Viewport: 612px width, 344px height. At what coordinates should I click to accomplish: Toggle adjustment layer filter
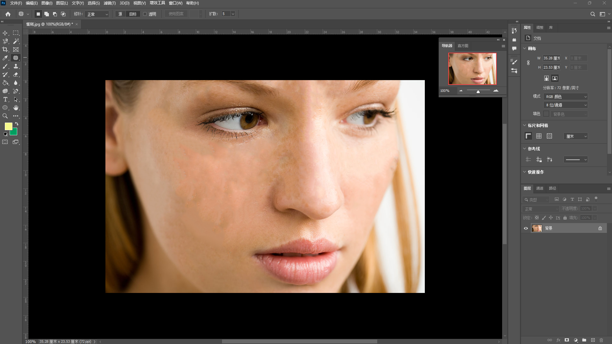point(564,199)
